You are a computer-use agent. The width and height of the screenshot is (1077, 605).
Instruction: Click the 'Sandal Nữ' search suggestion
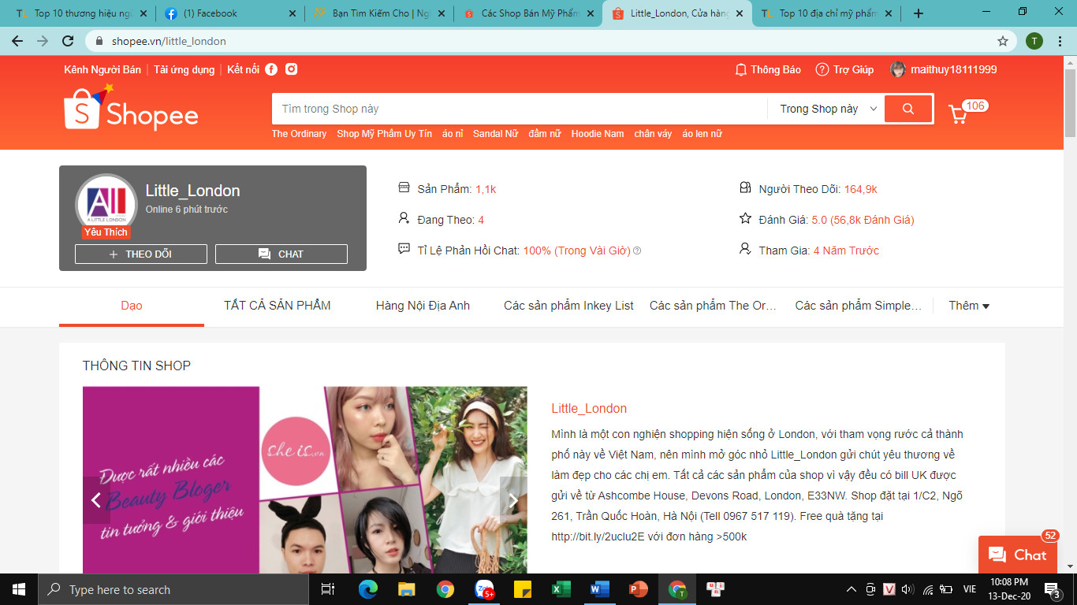pos(495,134)
